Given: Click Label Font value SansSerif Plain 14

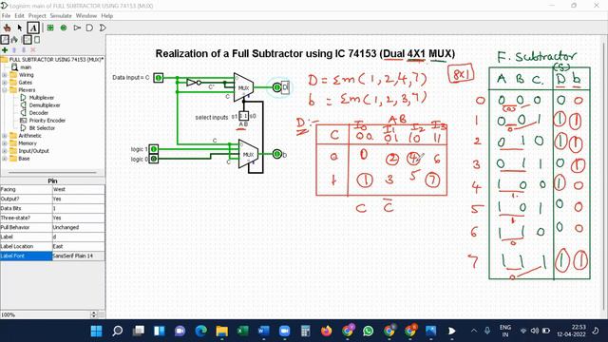Looking at the screenshot, I should pos(78,256).
